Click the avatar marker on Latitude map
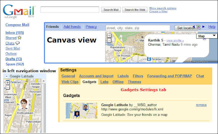Image resolution: width=218 pixels, height=134 pixels. [x=24, y=104]
